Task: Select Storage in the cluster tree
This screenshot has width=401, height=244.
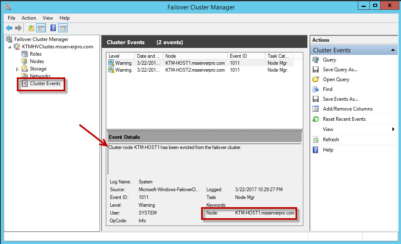Action: coord(38,69)
